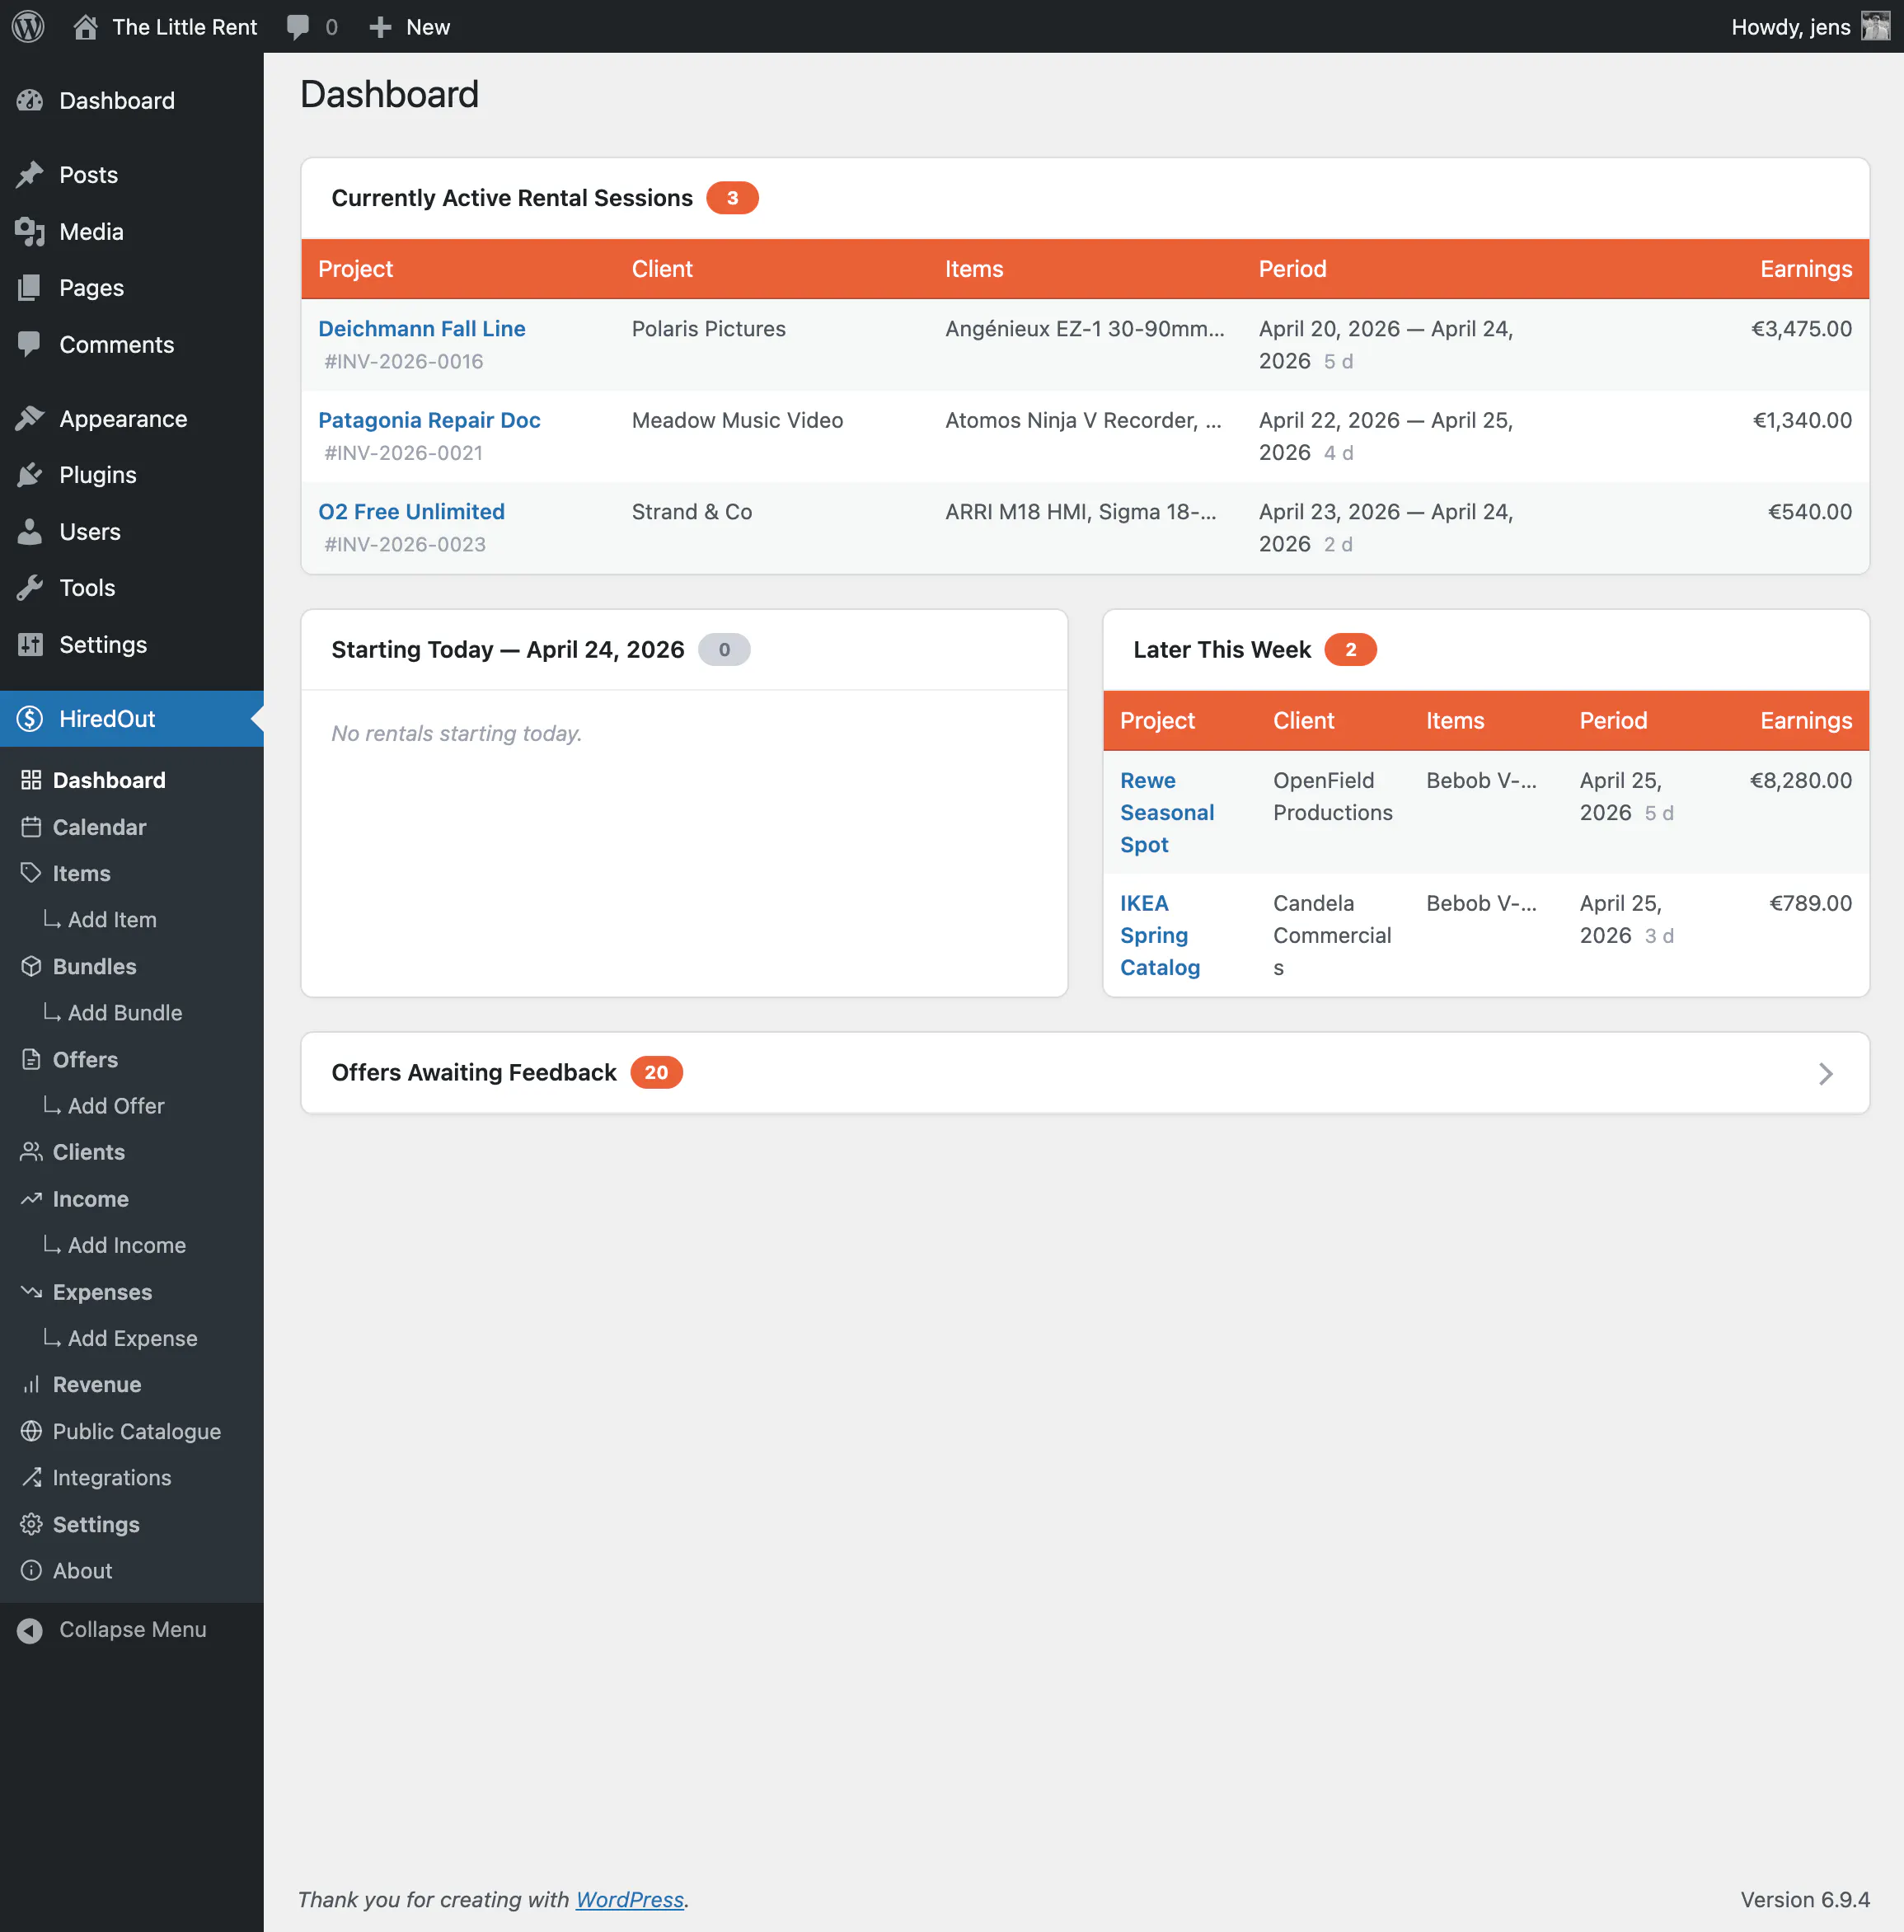
Task: Click invoice number #INV-2026-0016
Action: (404, 362)
